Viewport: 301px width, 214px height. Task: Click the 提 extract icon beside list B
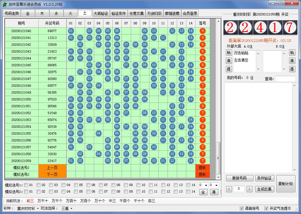coord(292,69)
